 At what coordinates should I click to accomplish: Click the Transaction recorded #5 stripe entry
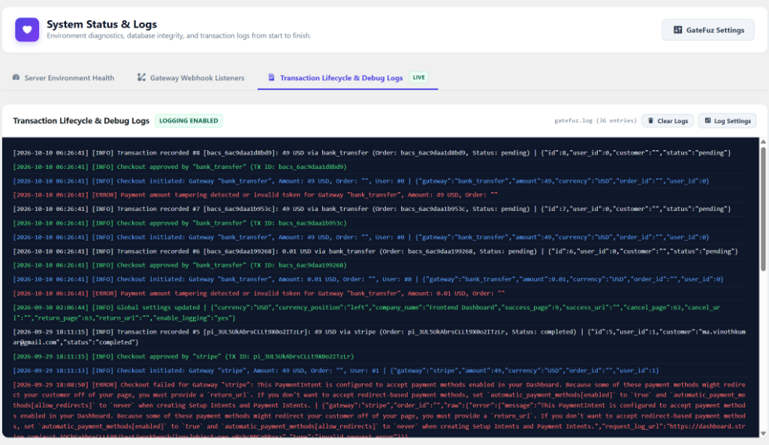coord(379,337)
